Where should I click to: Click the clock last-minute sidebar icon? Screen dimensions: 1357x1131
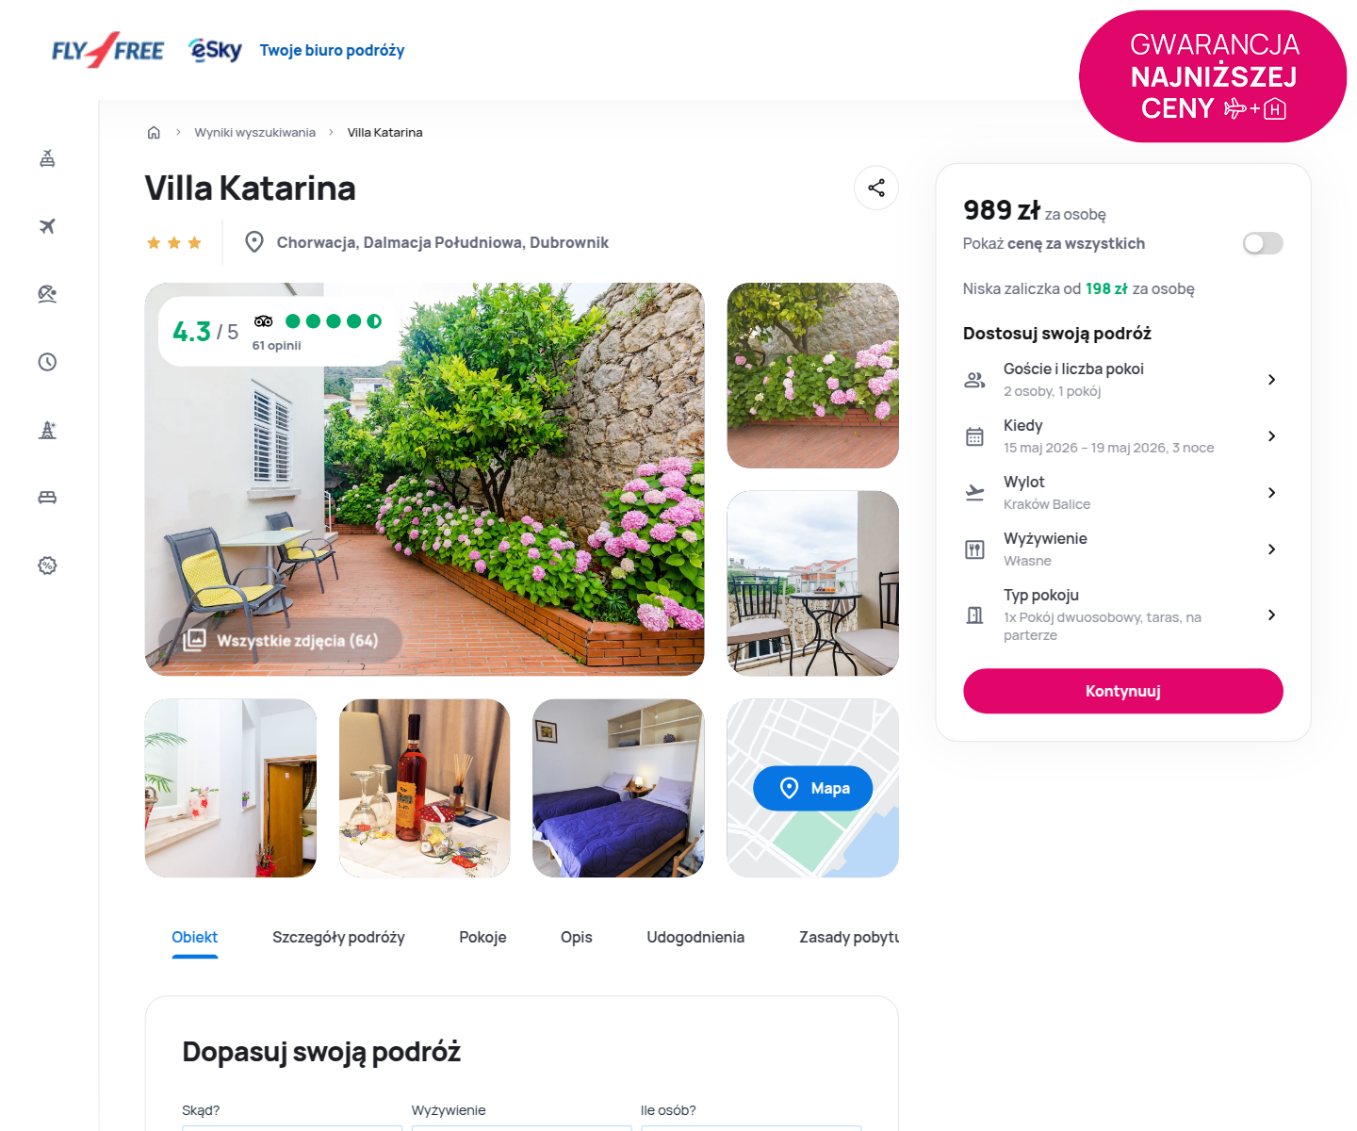click(x=47, y=362)
